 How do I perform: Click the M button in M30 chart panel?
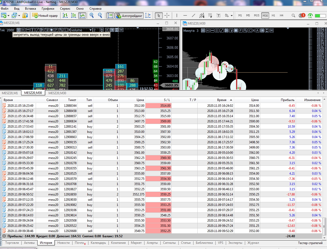pos(271,31)
